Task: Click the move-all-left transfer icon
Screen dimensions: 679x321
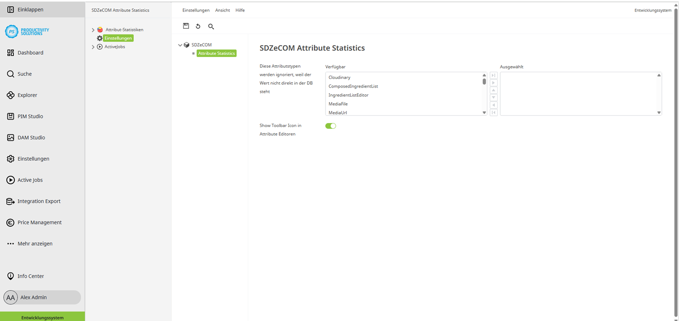Action: point(493,112)
